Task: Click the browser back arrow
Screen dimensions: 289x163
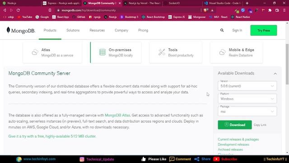Action: (x=5, y=10)
